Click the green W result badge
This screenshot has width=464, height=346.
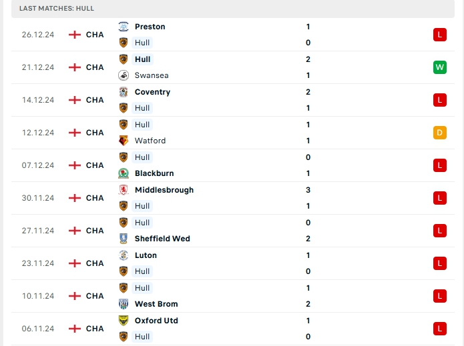click(439, 67)
